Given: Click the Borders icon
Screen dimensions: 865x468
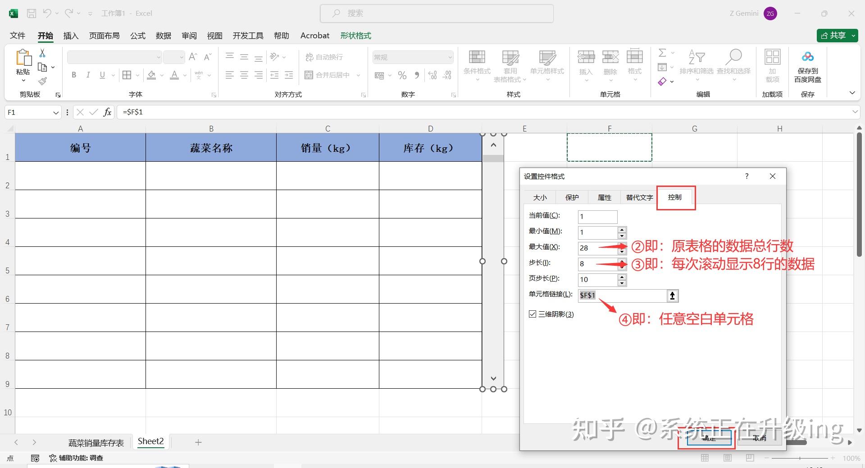Looking at the screenshot, I should click(x=127, y=75).
